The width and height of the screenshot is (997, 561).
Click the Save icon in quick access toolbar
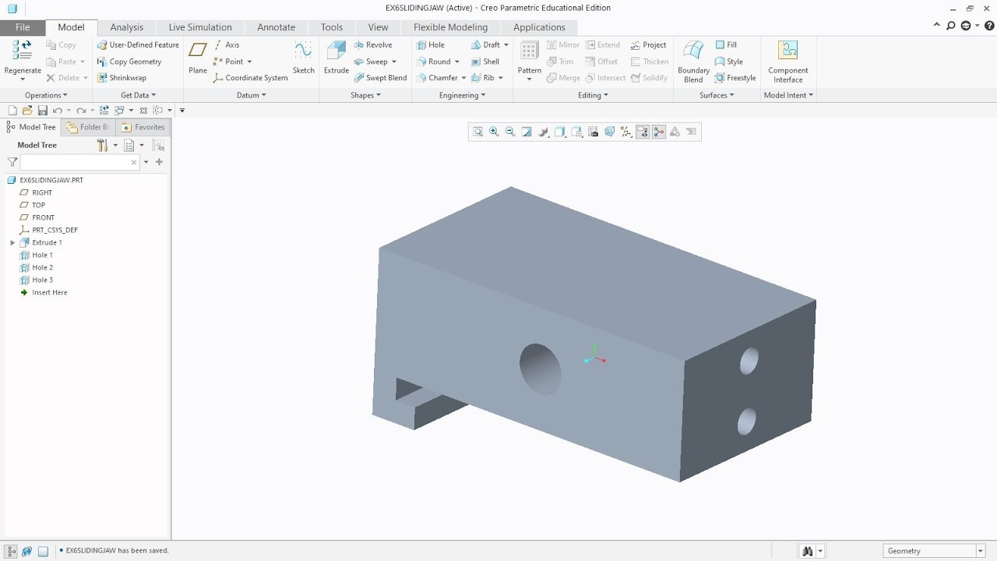point(43,111)
